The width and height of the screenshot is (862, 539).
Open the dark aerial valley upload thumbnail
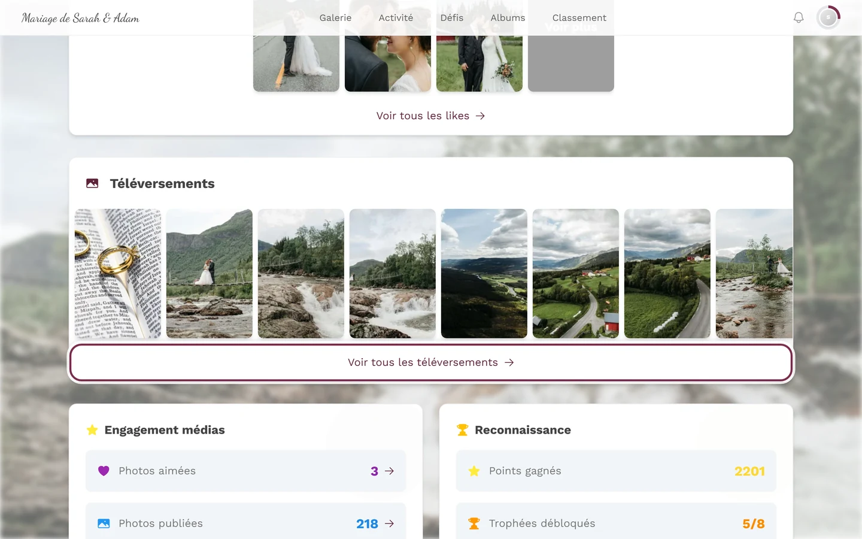click(x=484, y=274)
